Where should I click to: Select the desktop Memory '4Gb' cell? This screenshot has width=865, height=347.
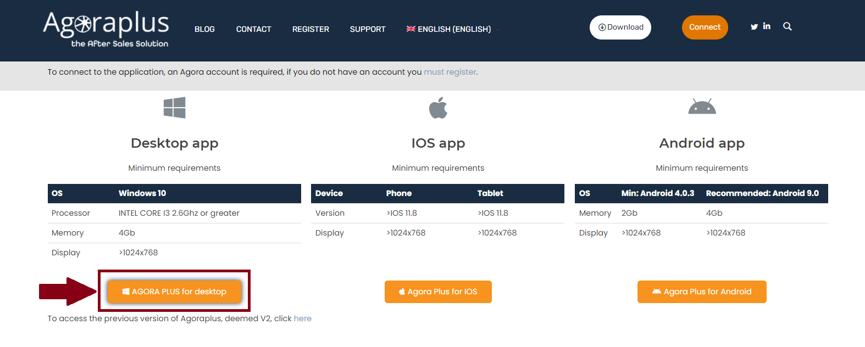point(127,233)
